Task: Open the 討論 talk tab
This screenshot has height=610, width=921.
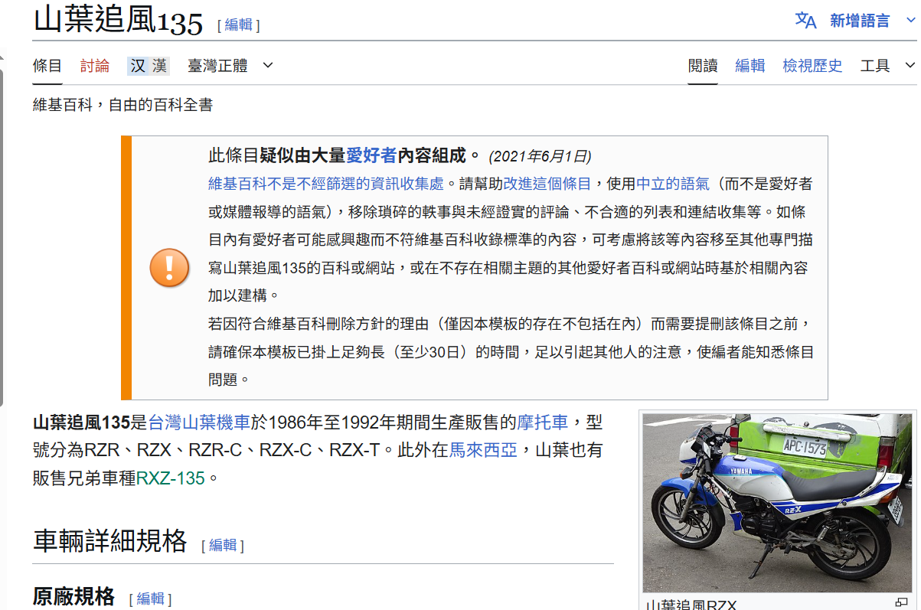Action: coord(95,66)
